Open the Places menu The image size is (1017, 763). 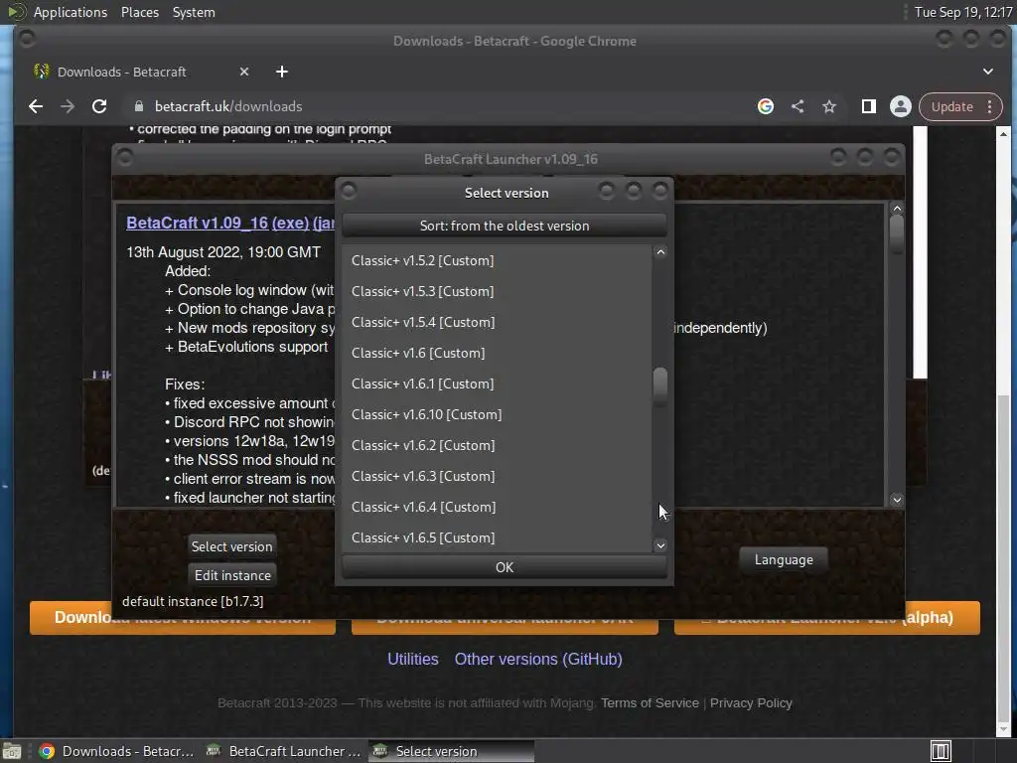(139, 12)
